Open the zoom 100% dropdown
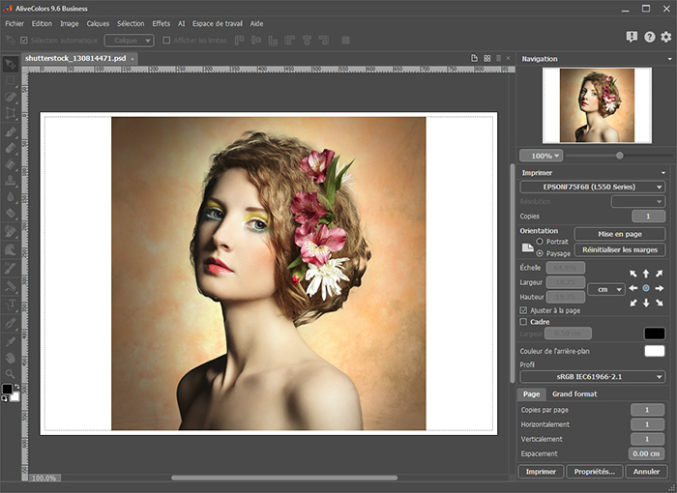 click(x=541, y=156)
